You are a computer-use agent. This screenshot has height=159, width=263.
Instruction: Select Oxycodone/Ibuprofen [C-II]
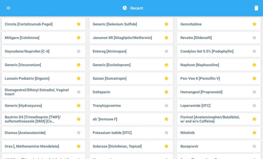point(43,51)
